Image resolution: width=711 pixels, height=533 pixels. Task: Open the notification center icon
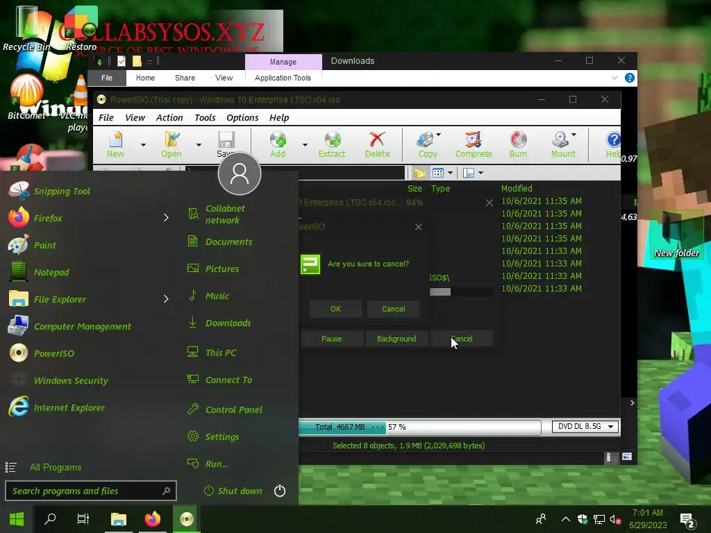[x=687, y=521]
